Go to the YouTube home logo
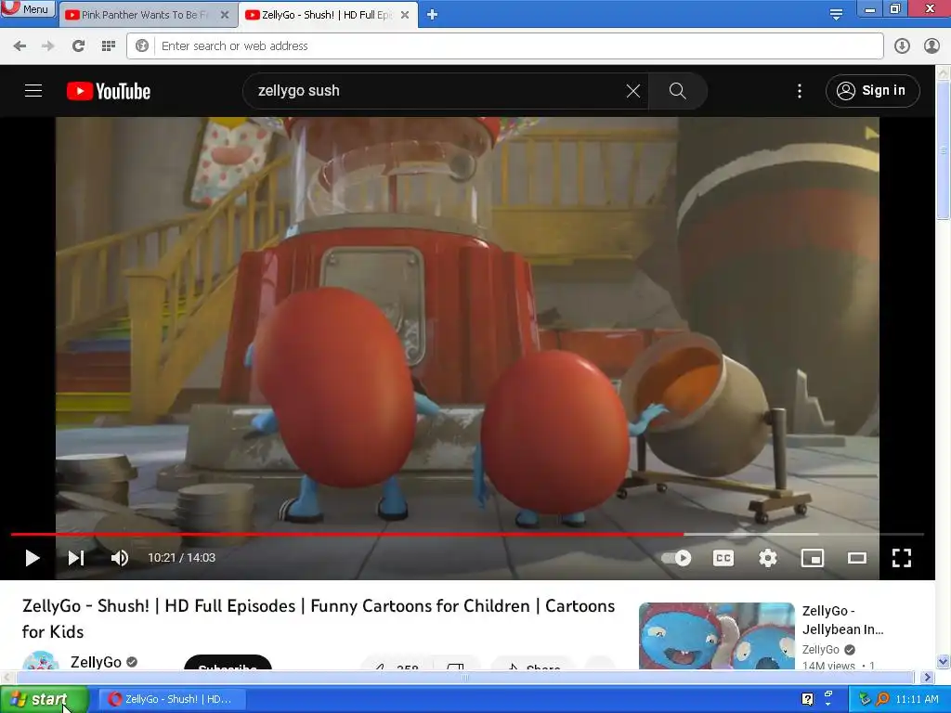This screenshot has width=951, height=713. [109, 91]
